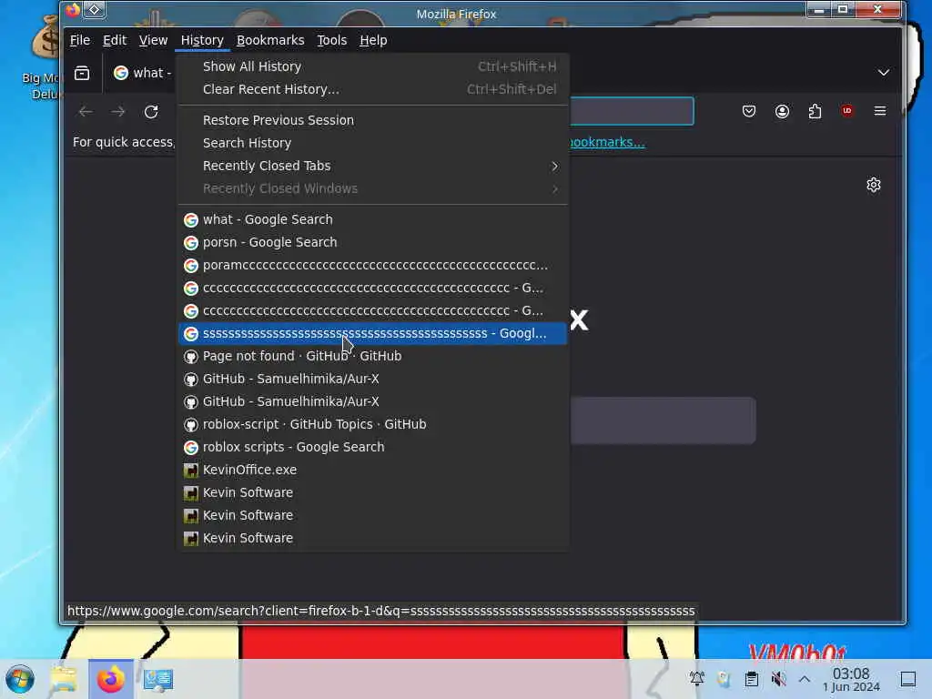Screen dimensions: 932x699
Task: Click the bookmarks import link
Action: (607, 142)
